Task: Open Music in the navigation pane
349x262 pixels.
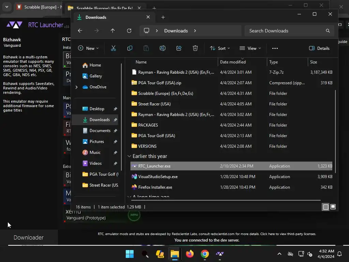Action: 95,152
